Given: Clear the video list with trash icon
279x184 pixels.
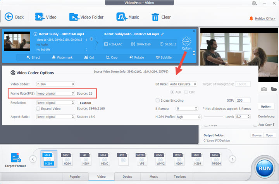Looking at the screenshot, I should pos(155,17).
